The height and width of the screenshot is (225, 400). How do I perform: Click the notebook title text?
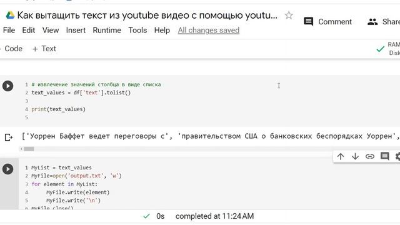(x=147, y=16)
